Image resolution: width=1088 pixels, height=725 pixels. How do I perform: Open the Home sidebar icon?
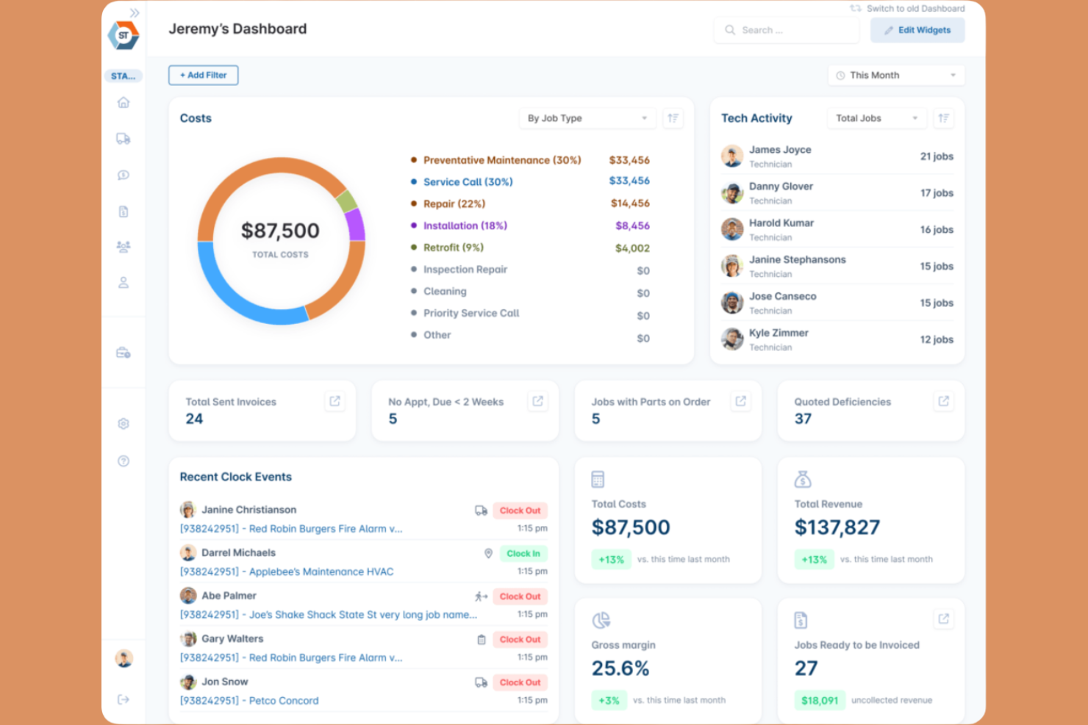click(124, 102)
